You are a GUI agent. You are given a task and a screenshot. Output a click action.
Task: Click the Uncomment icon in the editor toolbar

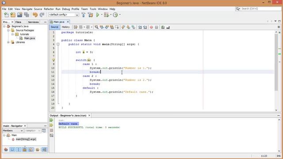[x=168, y=27]
